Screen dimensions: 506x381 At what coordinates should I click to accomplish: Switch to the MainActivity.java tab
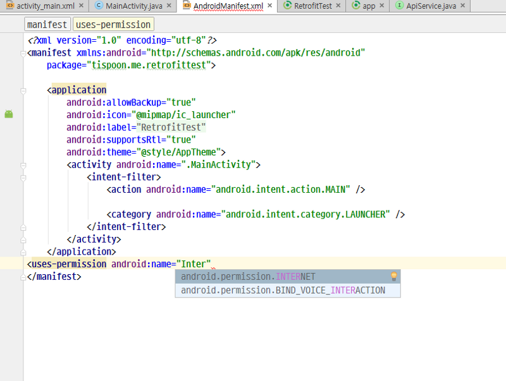click(x=134, y=6)
